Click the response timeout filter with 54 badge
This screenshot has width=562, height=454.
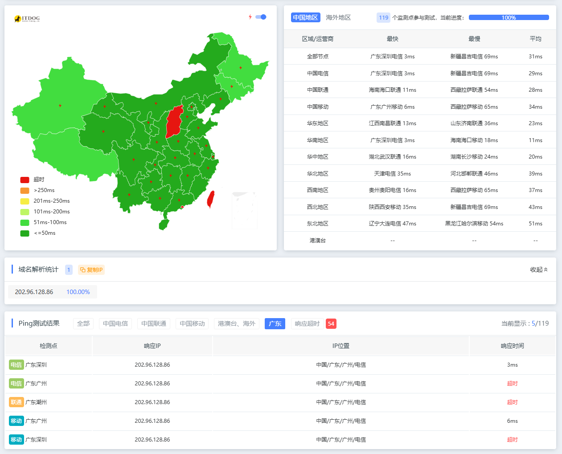tap(314, 323)
